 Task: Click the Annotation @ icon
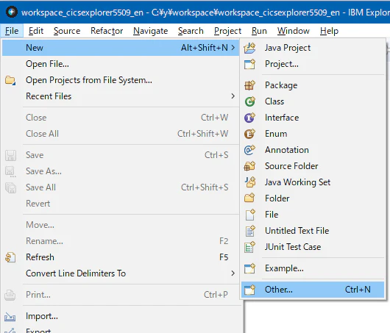click(249, 150)
